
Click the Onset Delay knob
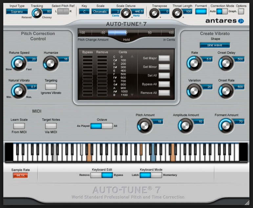226,63
